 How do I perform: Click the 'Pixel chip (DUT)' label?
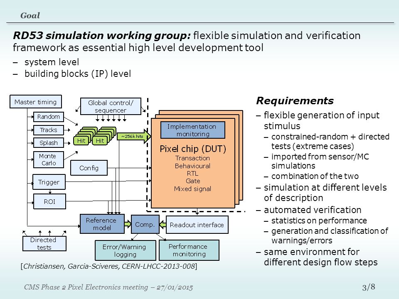192,149
